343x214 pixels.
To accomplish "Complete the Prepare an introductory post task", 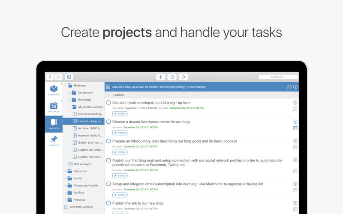I will [x=108, y=141].
